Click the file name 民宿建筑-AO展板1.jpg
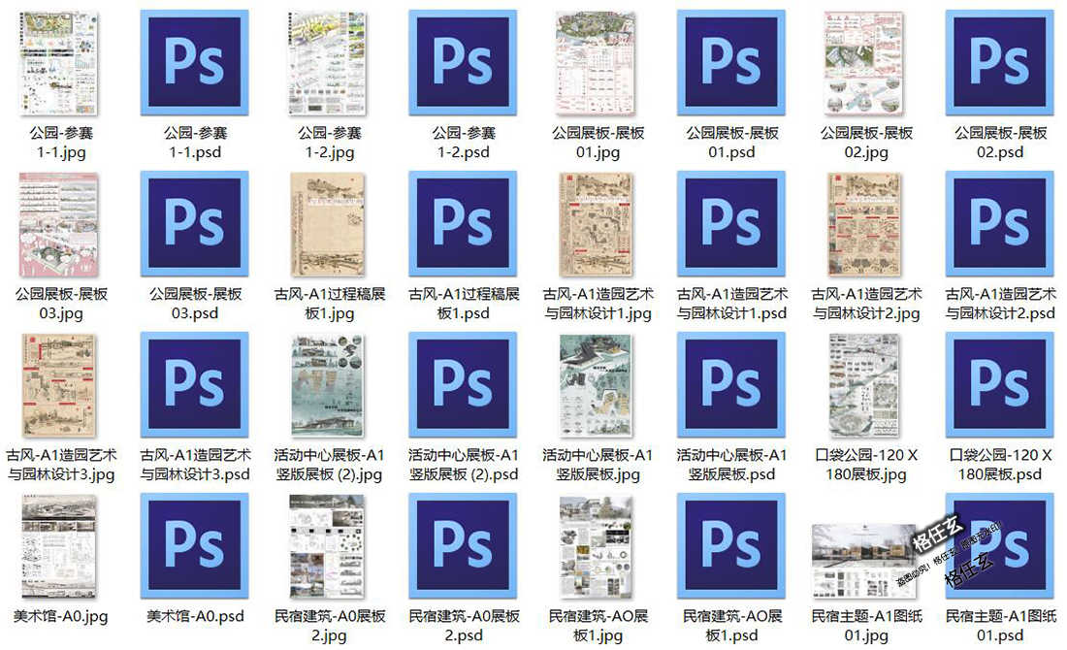This screenshot has height=650, width=1067. pos(598,626)
